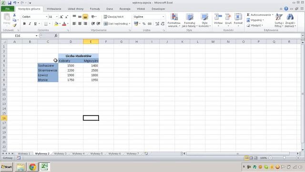The height and width of the screenshot is (172, 305).
Task: Open Wyczyść clear dropdown
Action: point(254,25)
